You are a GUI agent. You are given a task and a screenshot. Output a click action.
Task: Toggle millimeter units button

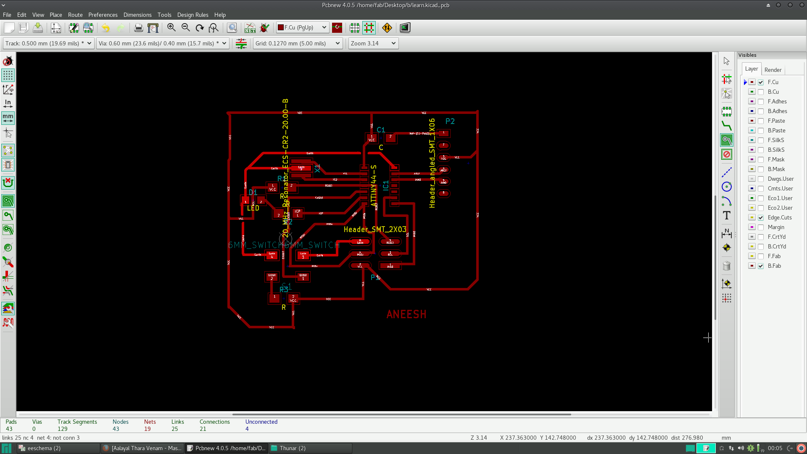point(8,118)
